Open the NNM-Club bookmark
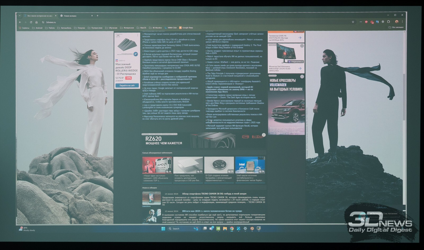Screen dimensions: 424x250 click(x=170, y=28)
